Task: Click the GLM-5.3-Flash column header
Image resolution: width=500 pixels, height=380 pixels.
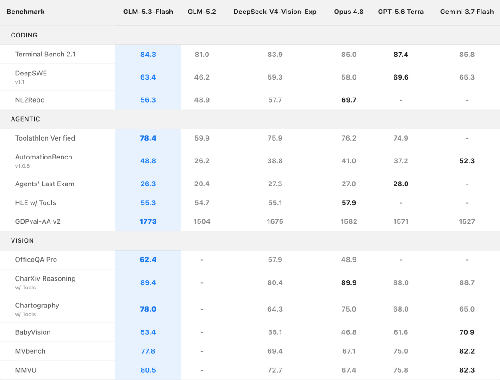Action: tap(148, 12)
